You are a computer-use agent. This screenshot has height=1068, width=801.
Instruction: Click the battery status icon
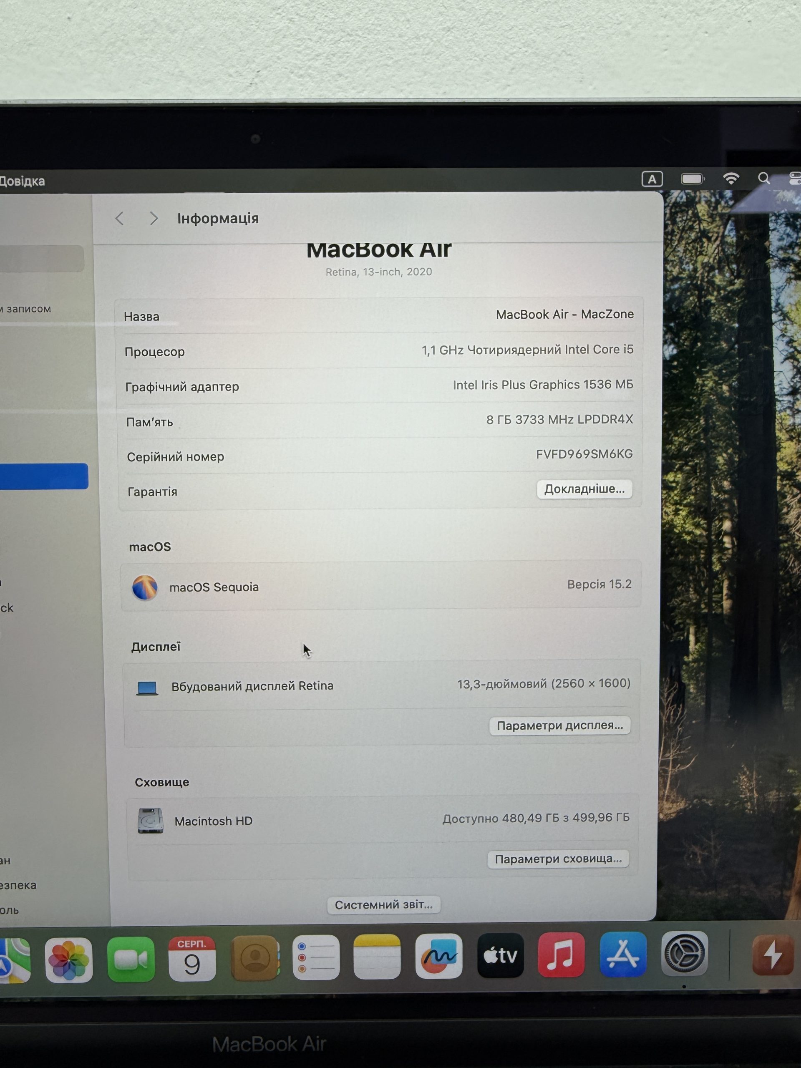[x=693, y=179]
